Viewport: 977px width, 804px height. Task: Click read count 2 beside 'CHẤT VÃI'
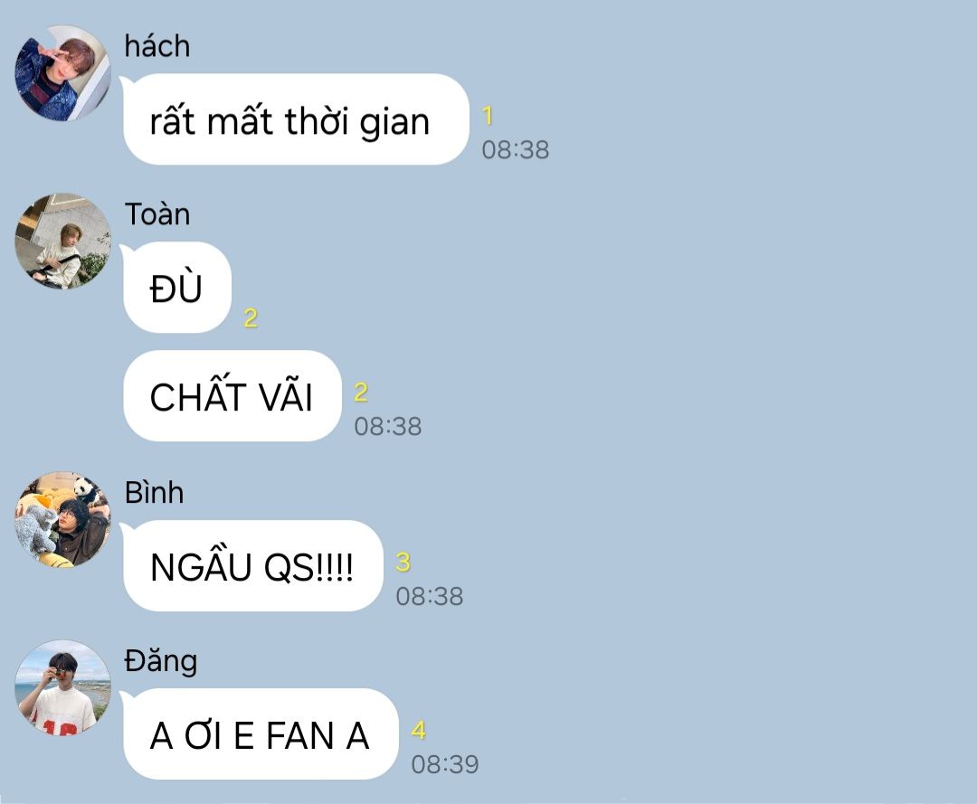(x=361, y=393)
